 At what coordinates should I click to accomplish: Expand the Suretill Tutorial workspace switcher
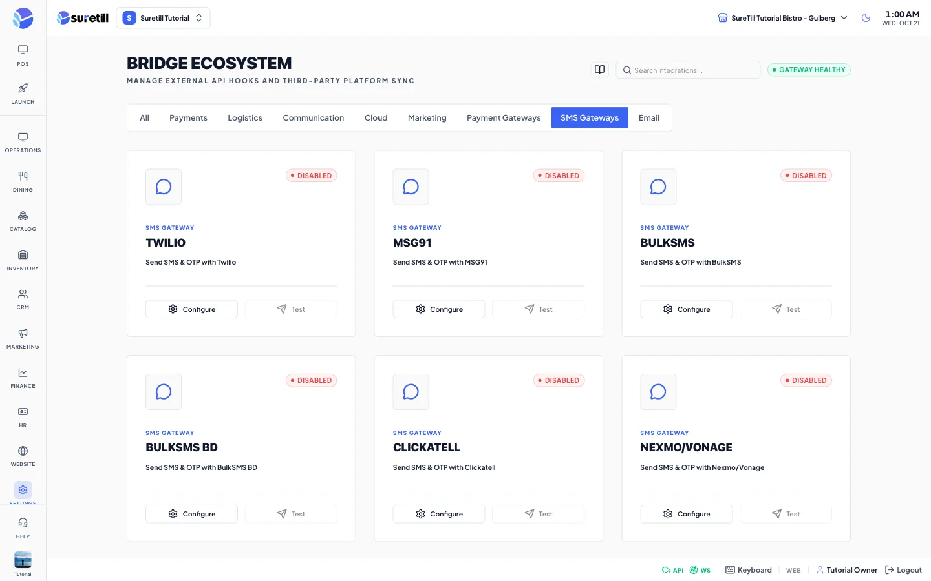164,18
